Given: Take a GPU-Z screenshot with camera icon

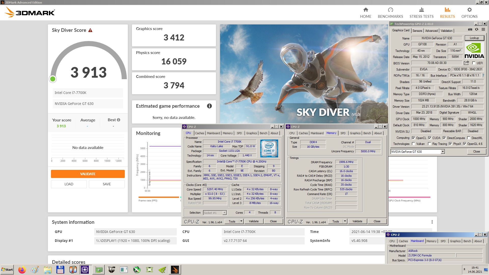Looking at the screenshot, I should [470, 30].
